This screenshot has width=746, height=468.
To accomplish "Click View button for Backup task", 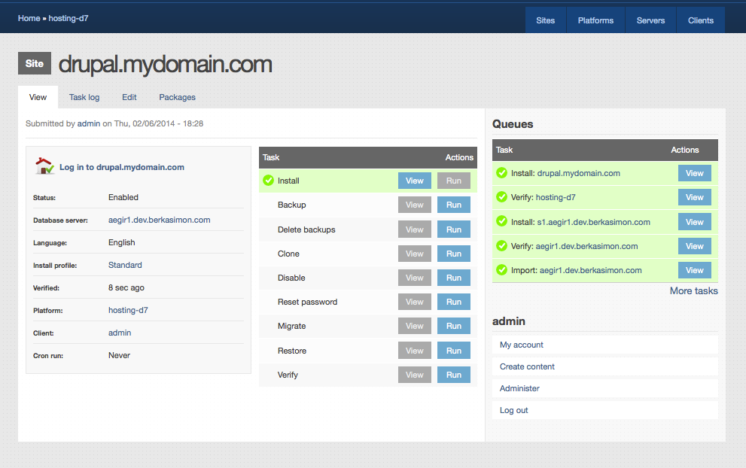I will point(414,205).
